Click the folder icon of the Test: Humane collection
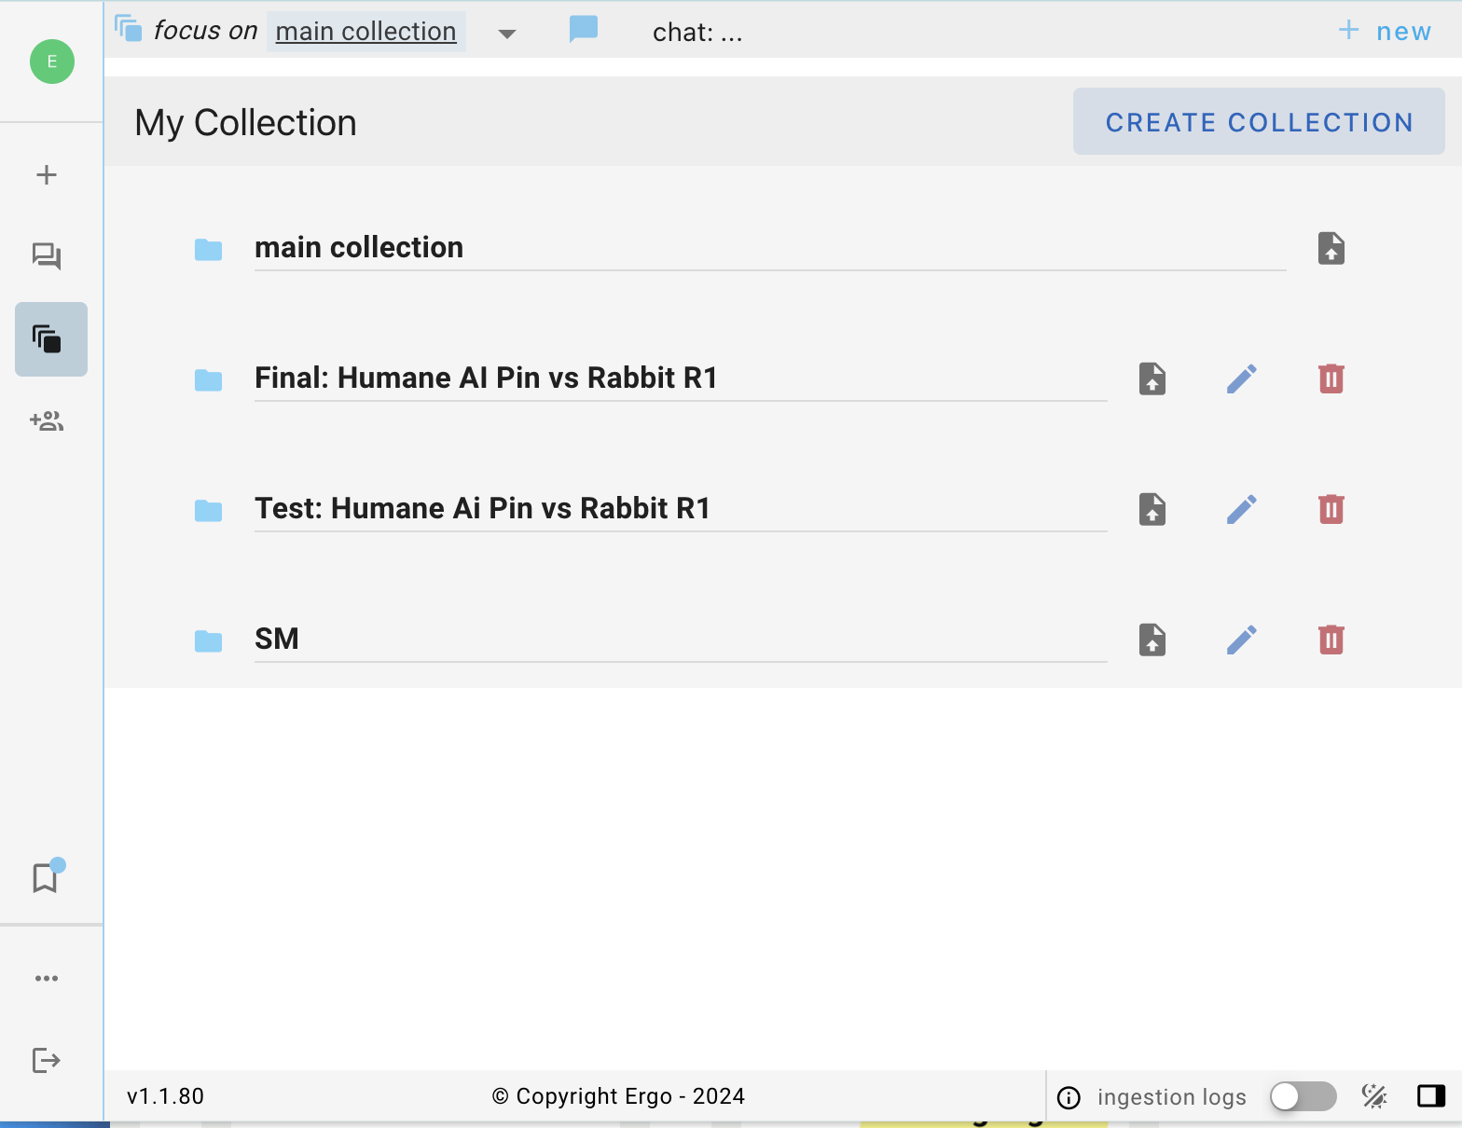The height and width of the screenshot is (1128, 1462). pyautogui.click(x=209, y=511)
